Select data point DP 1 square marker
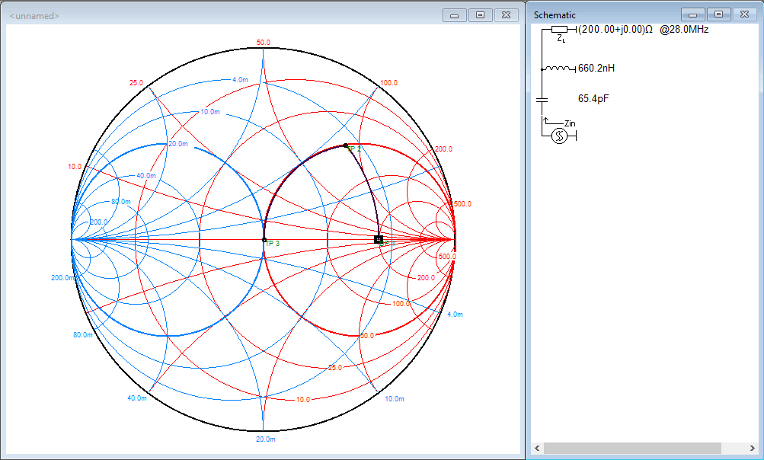Image resolution: width=764 pixels, height=460 pixels. pos(379,239)
